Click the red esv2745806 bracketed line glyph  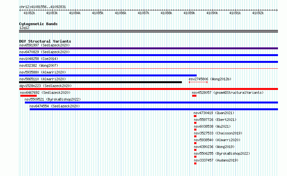point(198,82)
